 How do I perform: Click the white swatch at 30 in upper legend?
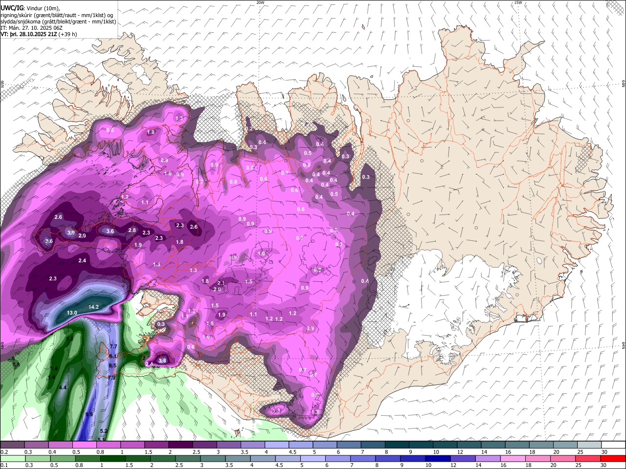click(x=613, y=445)
